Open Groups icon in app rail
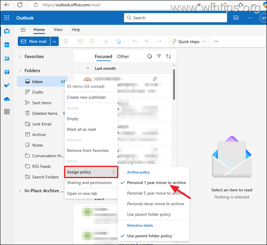Viewport: 267px width, 245px height. pos(7,72)
